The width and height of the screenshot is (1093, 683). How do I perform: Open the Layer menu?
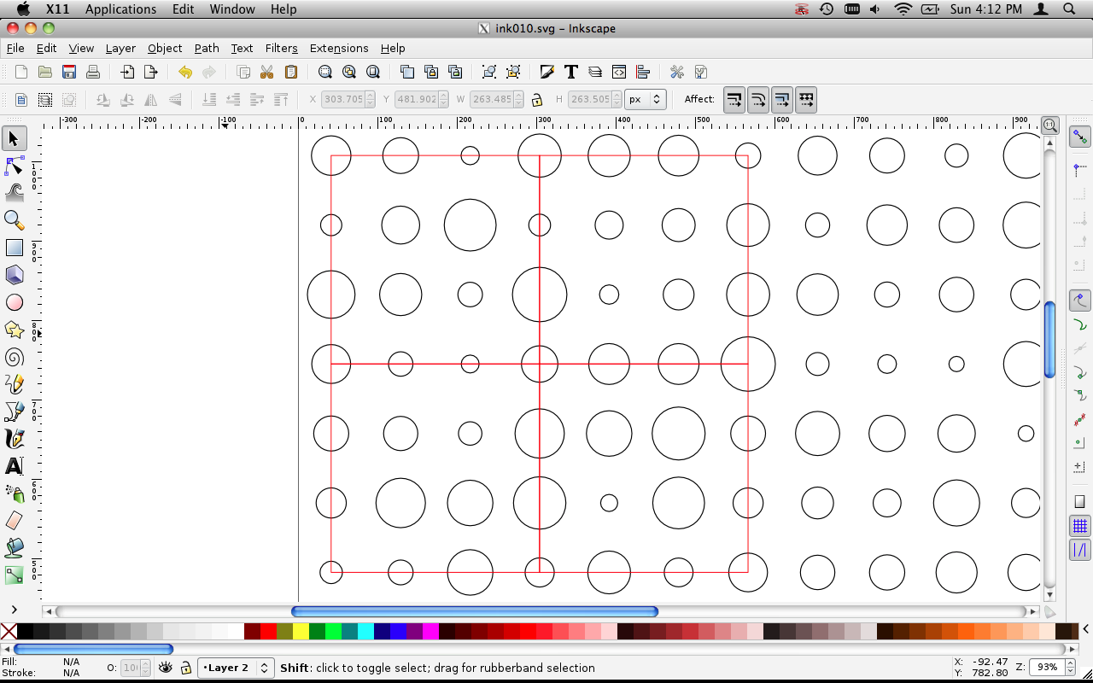coord(120,48)
